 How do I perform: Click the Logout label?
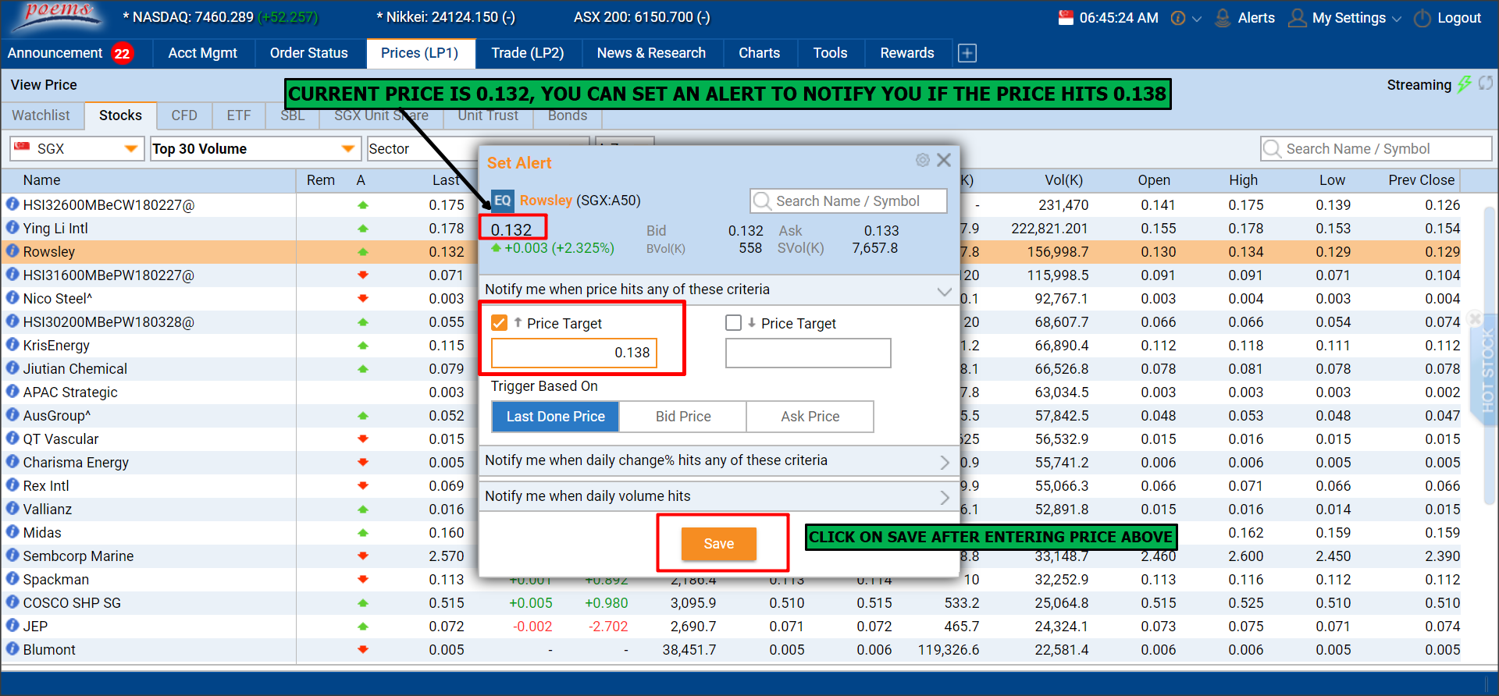1458,18
